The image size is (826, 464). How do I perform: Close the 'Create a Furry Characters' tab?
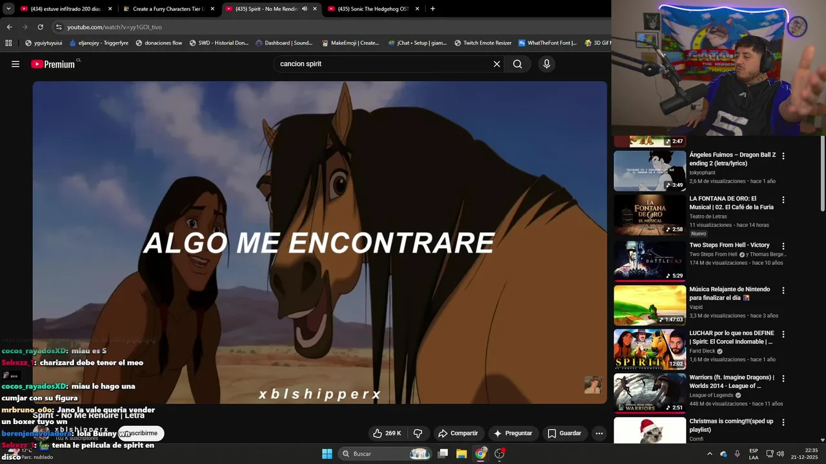[212, 9]
